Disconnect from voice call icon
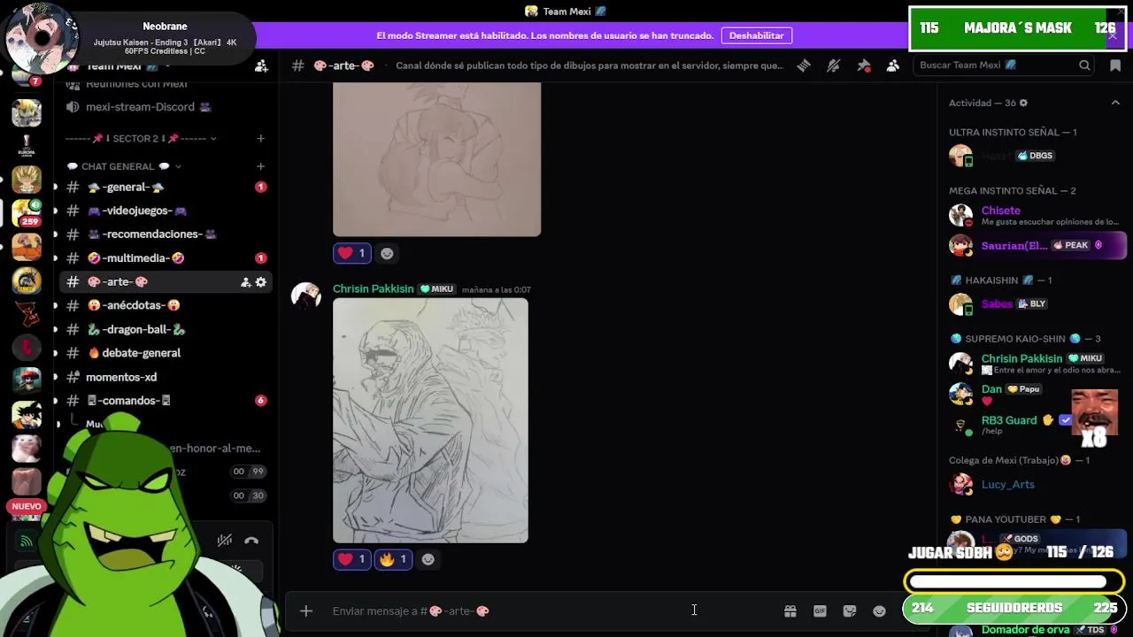The height and width of the screenshot is (637, 1133). tap(251, 541)
